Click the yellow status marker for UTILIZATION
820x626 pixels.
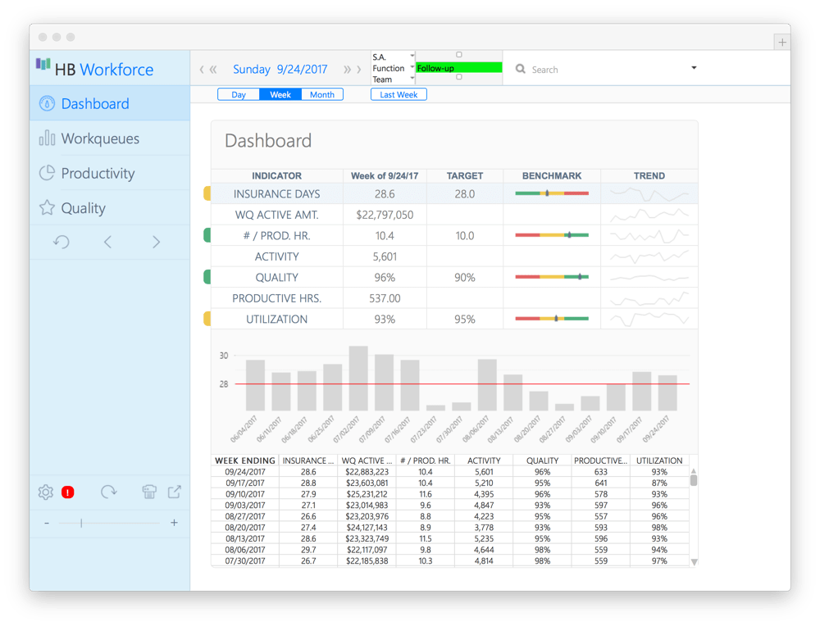pyautogui.click(x=207, y=319)
